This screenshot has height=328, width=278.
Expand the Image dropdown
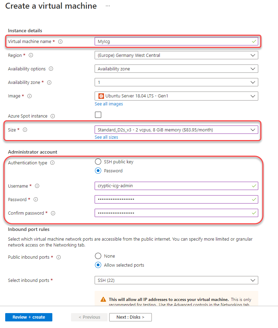coord(176,96)
